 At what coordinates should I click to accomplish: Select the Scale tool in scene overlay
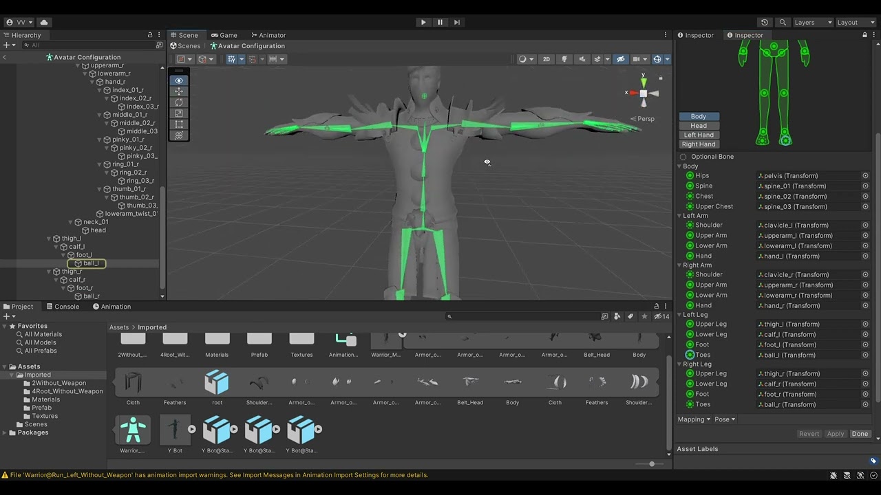[179, 113]
